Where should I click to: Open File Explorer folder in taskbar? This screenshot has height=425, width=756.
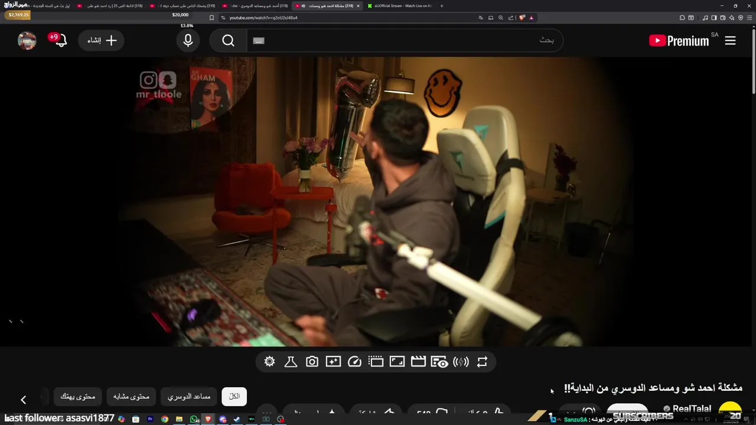point(179,419)
